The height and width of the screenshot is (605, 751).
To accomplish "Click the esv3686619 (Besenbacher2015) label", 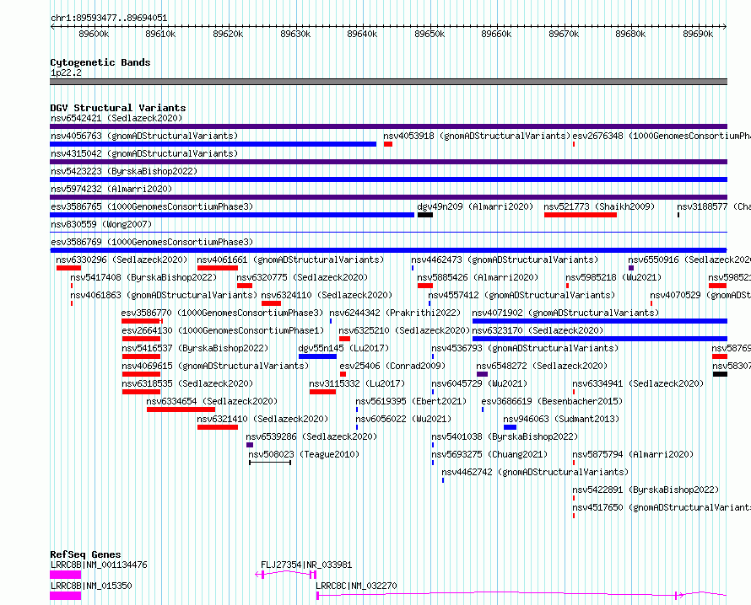I will [552, 401].
